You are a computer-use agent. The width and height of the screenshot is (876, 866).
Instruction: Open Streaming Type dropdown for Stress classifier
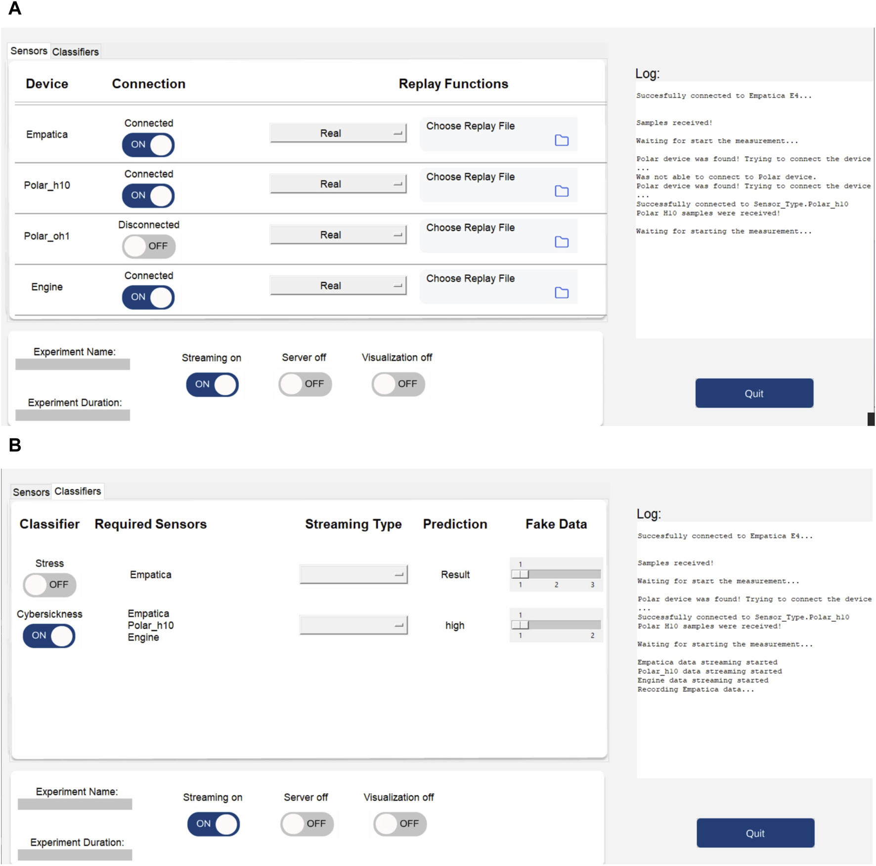click(x=353, y=575)
